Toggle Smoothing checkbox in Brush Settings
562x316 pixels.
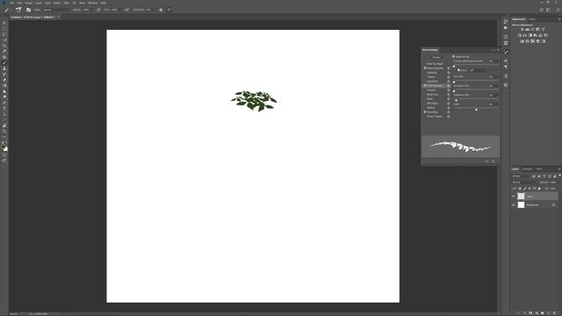[x=425, y=111]
